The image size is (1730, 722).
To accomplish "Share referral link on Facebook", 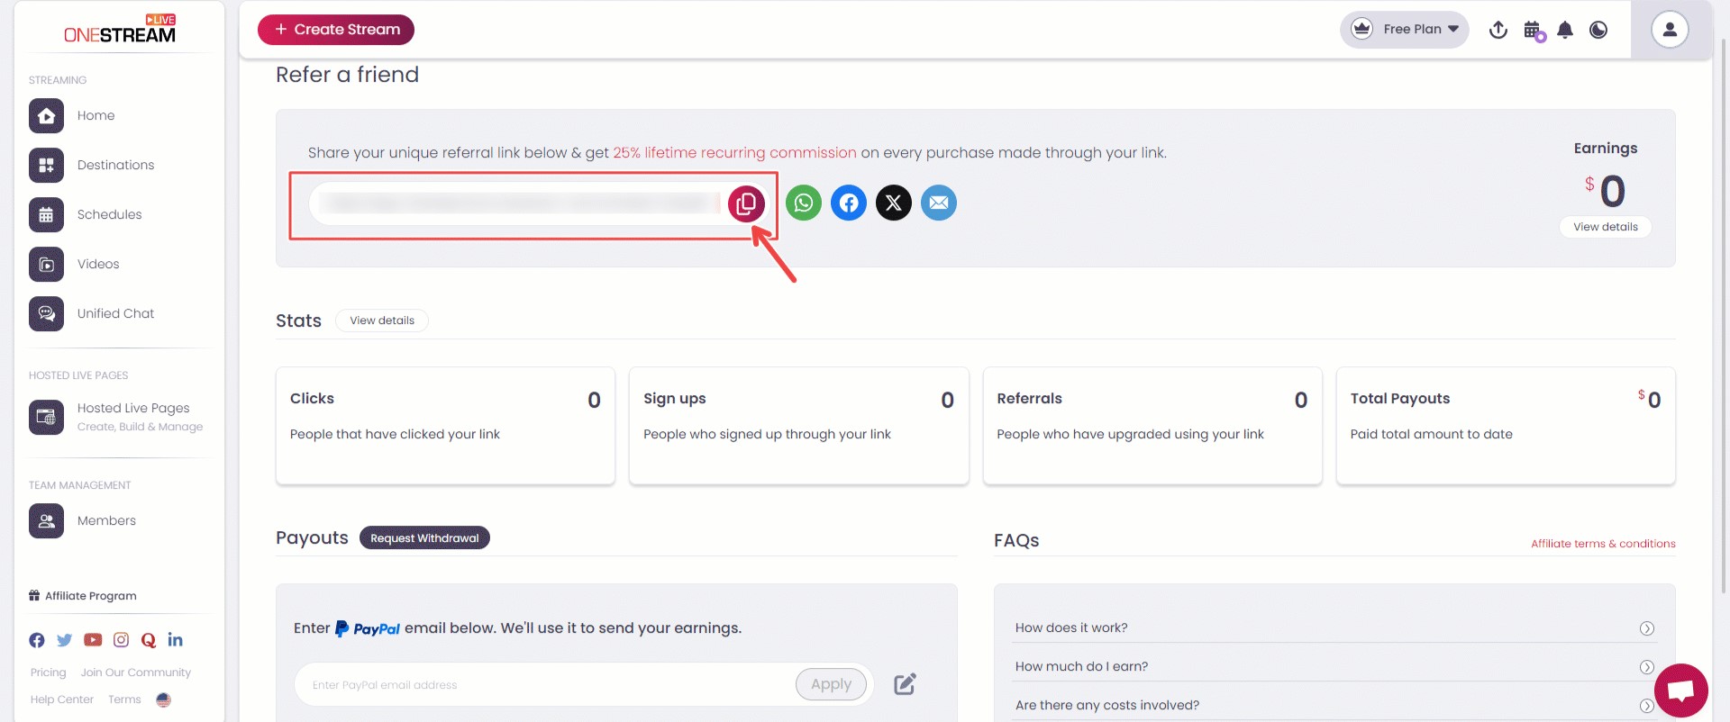I will [848, 203].
